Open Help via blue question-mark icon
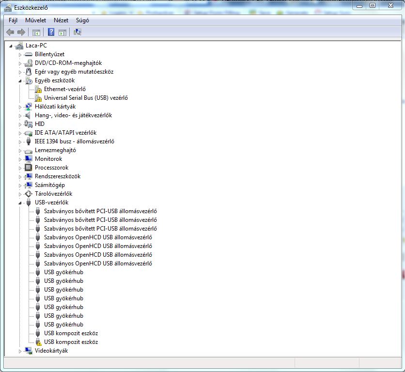Viewport: 405px width, 372px height. [x=51, y=32]
